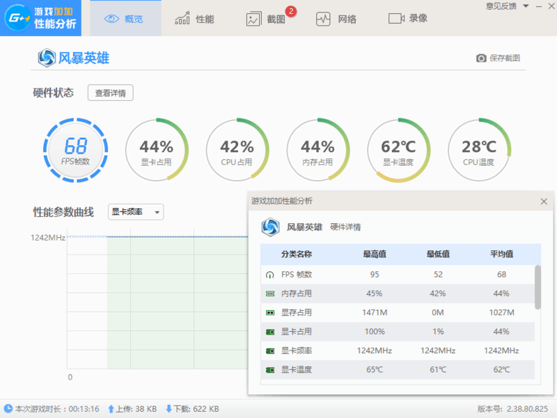Switch to the 性能 tab
The image size is (557, 418).
[196, 19]
